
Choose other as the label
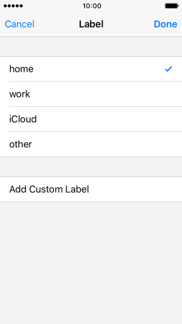91,144
